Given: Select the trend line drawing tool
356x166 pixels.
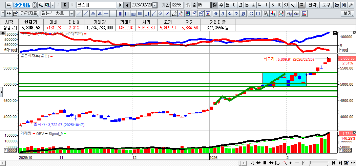Looking at the screenshot, I should (x=79, y=13).
